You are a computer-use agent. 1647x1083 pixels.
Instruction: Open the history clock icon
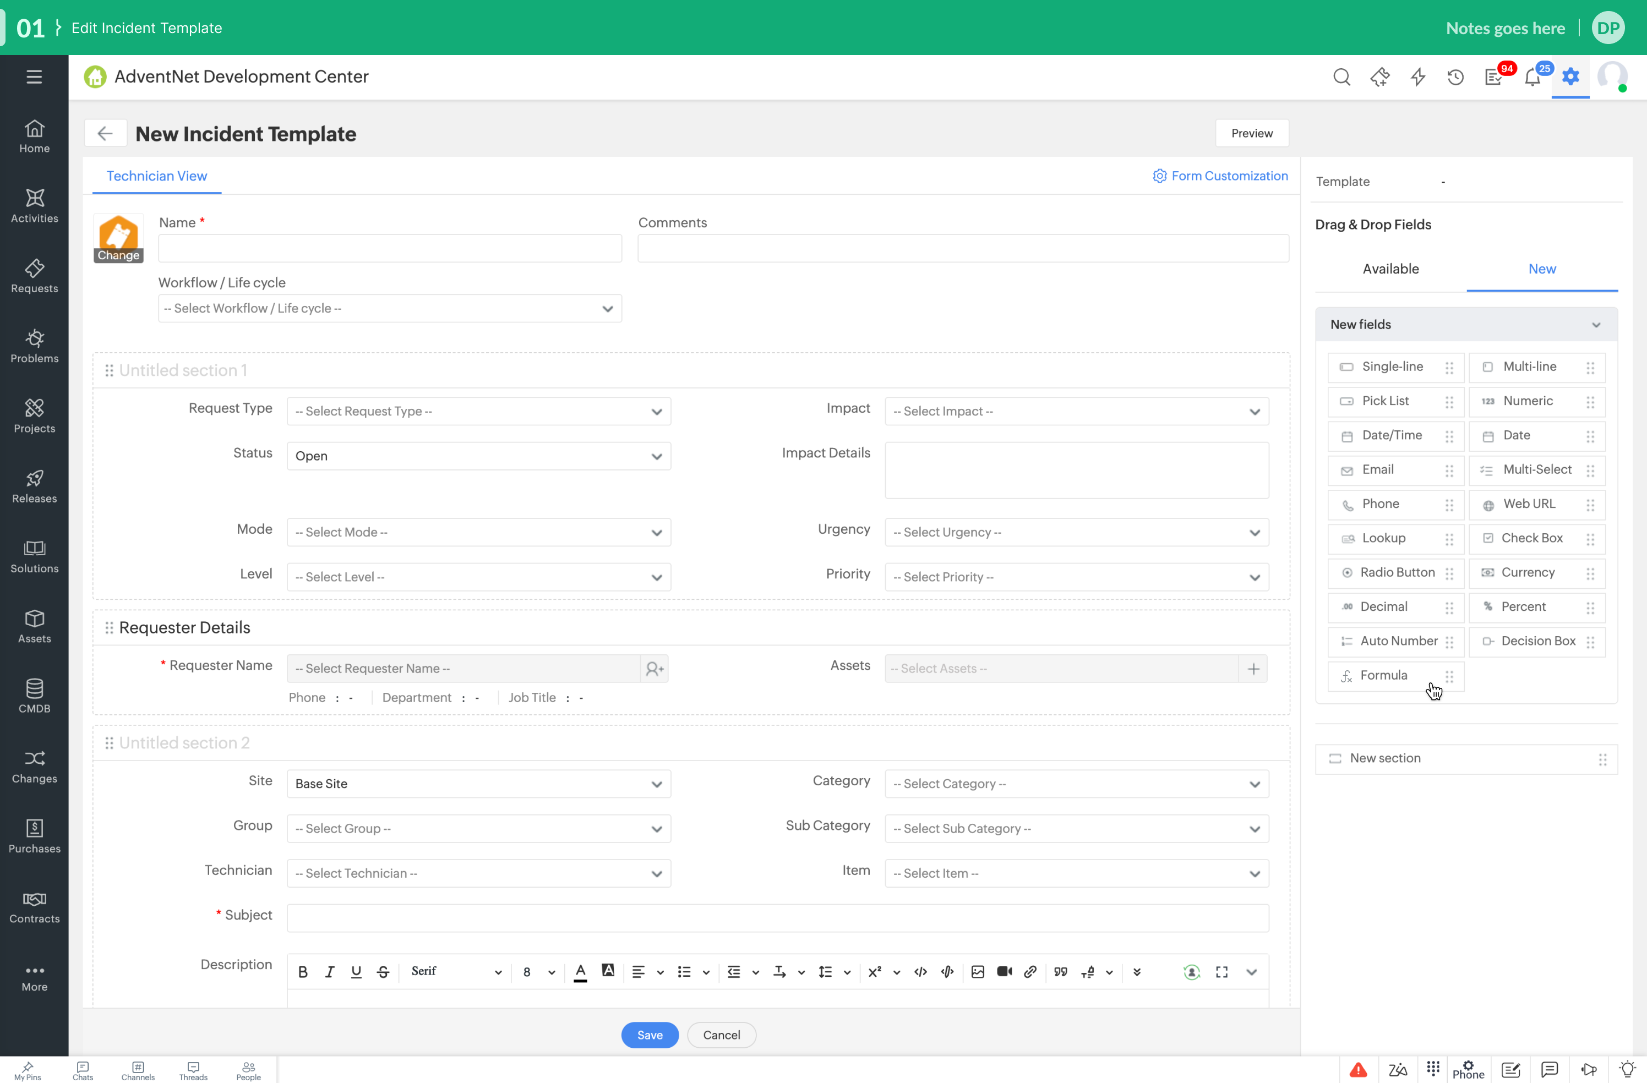[x=1455, y=77]
